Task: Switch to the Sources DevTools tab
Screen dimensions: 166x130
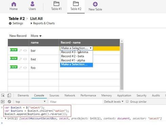Action: click(x=54, y=95)
